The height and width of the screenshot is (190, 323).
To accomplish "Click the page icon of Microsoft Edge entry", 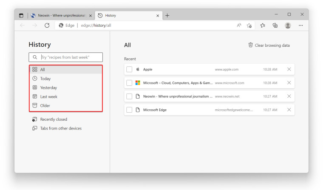I will point(138,110).
